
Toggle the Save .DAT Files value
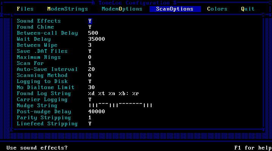click(x=90, y=51)
